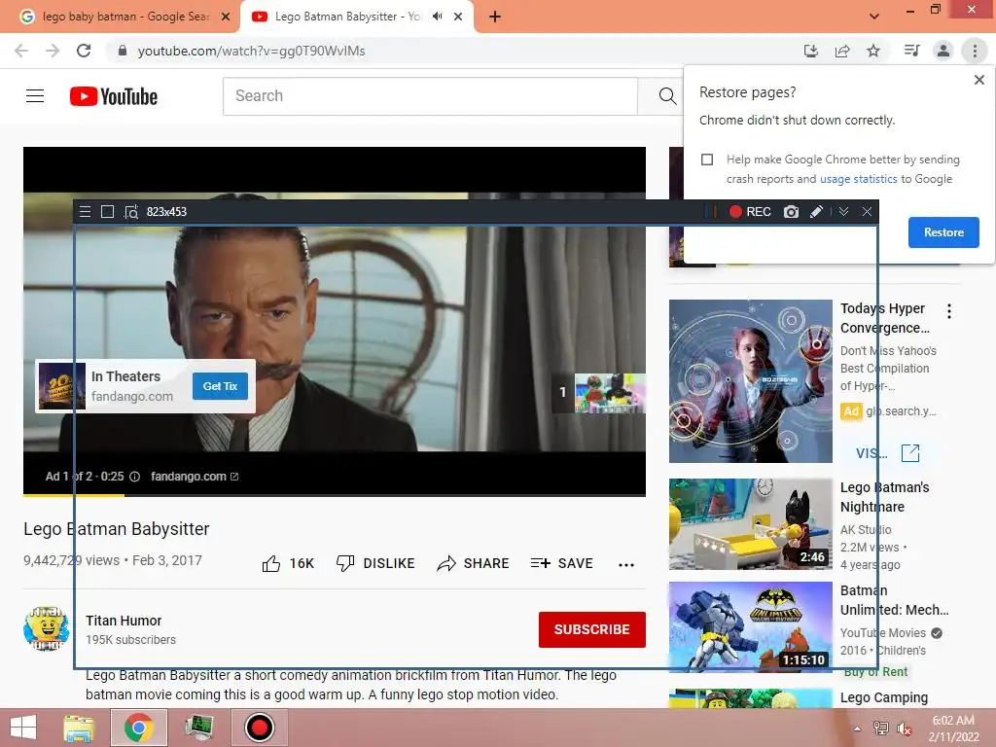Screen dimensions: 996x747
Task: Visit fandango.com link under the ad
Action: [195, 477]
